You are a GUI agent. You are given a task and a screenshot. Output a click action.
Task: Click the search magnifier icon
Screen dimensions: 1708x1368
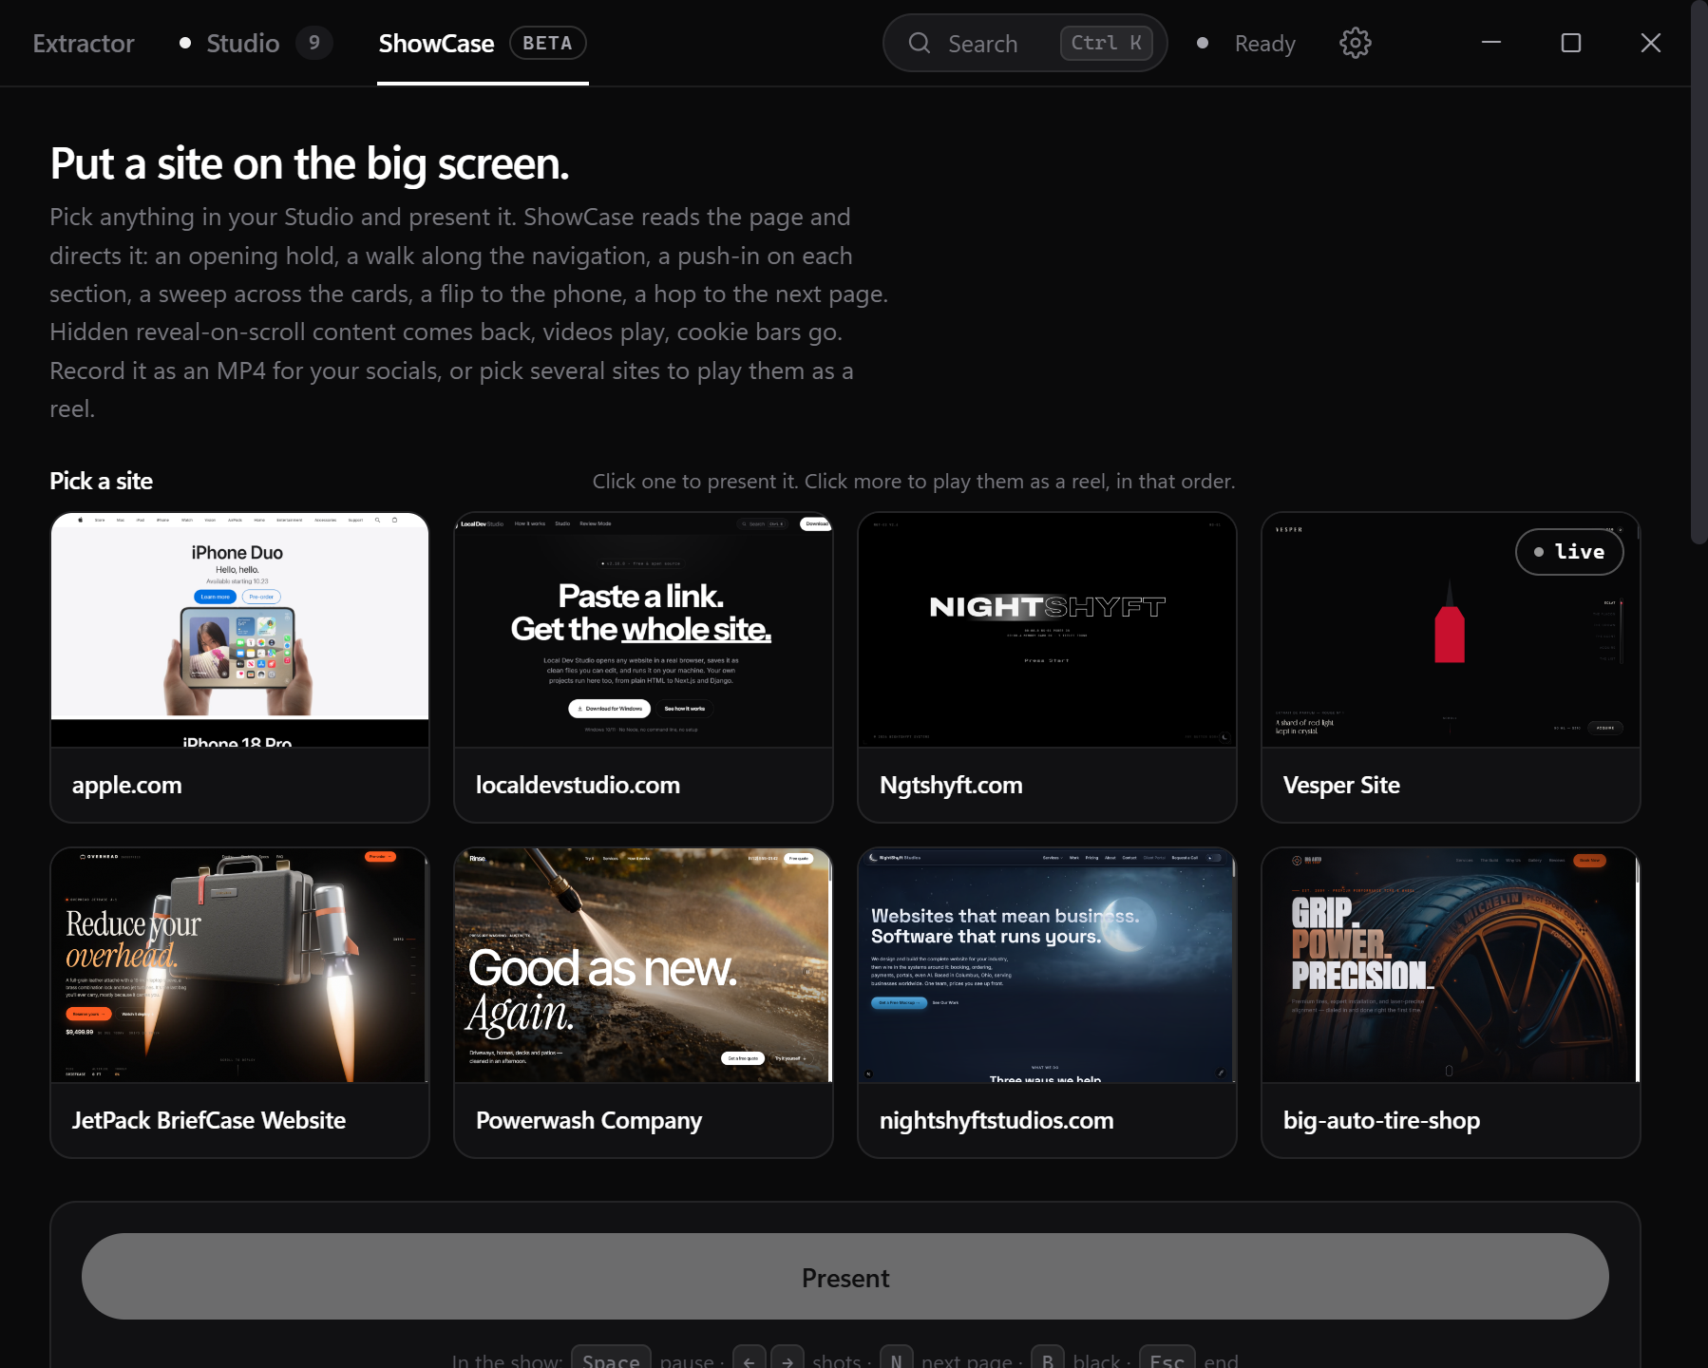coord(919,43)
